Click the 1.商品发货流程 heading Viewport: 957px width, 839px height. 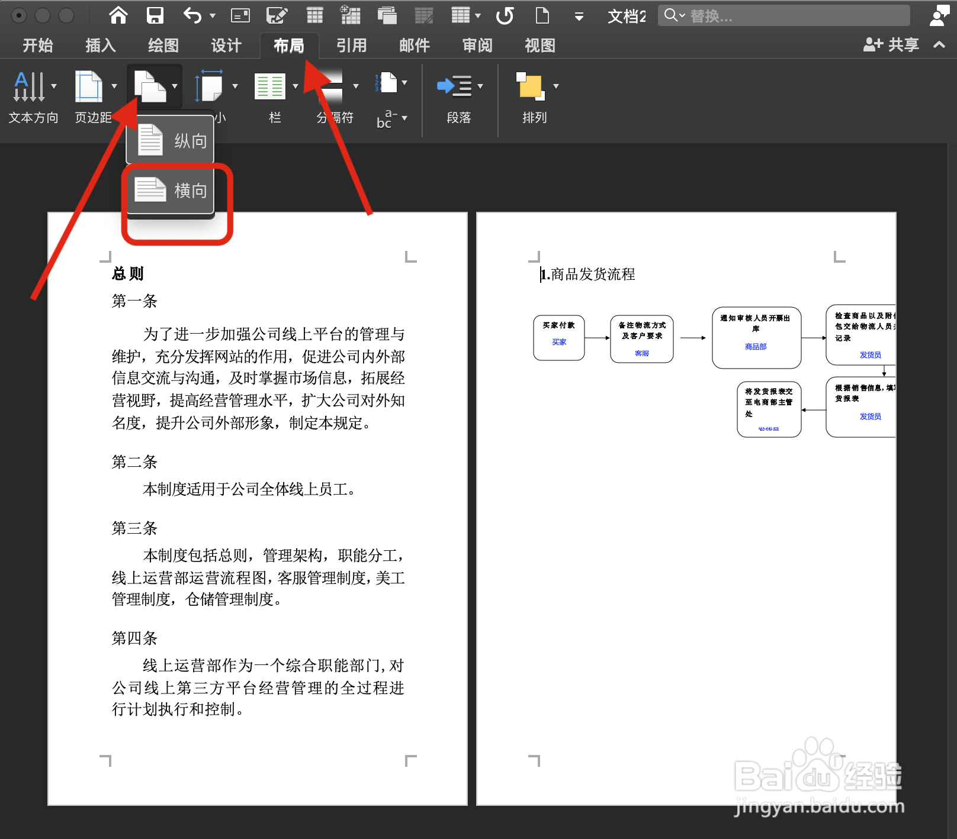[x=587, y=274]
